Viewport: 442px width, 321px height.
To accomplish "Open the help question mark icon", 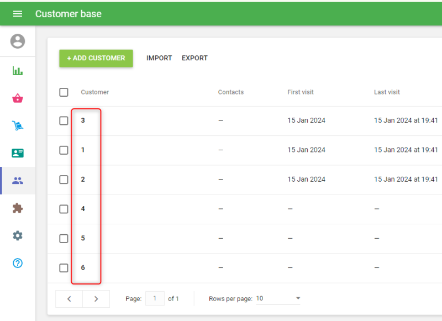I will pos(18,263).
